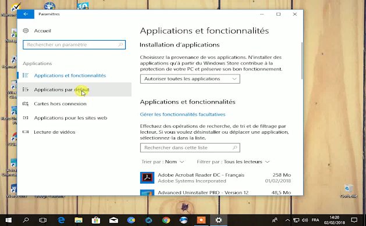Open the Autoriser toutes les applications dropdown
Viewport: 366px width, 226px height.
[x=190, y=79]
